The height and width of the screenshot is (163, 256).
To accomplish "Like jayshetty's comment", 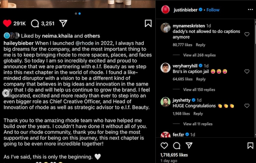I will (x=247, y=106).
